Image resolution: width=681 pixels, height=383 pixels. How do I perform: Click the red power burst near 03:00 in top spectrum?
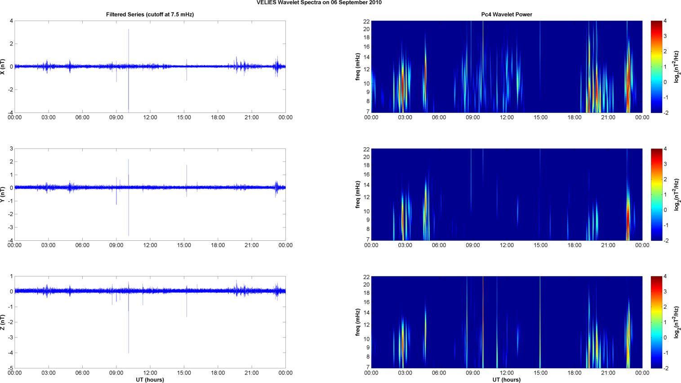tap(403, 86)
